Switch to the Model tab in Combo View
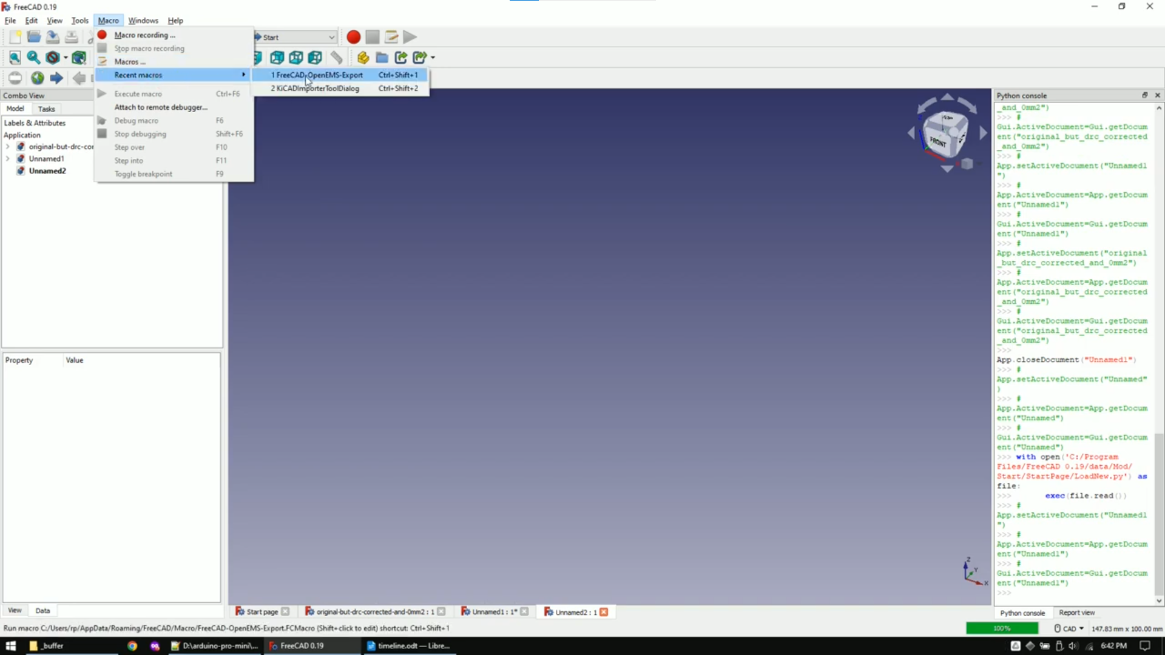The height and width of the screenshot is (655, 1165). 15,109
